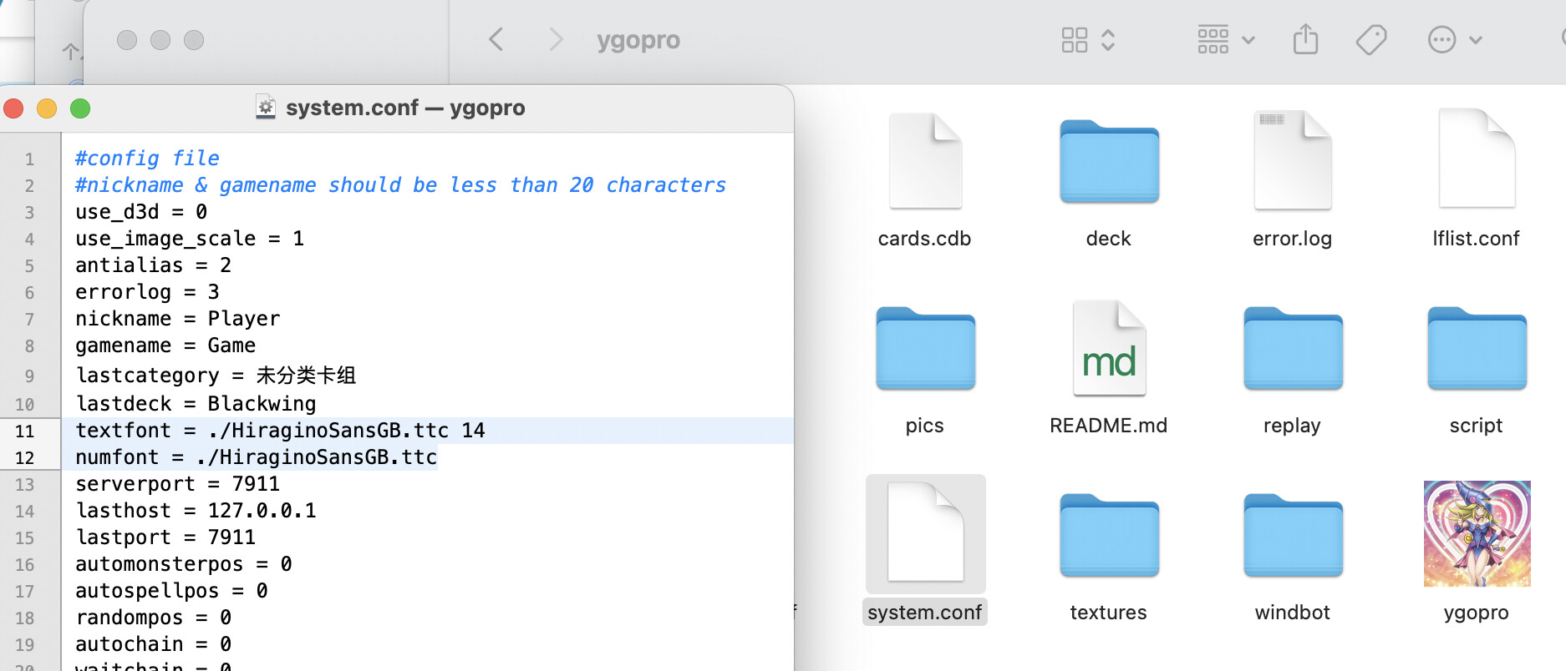The height and width of the screenshot is (671, 1566).
Task: Click the 'textfont = ./HiraginoSansGB.ttc 14' line
Action: [x=280, y=431]
